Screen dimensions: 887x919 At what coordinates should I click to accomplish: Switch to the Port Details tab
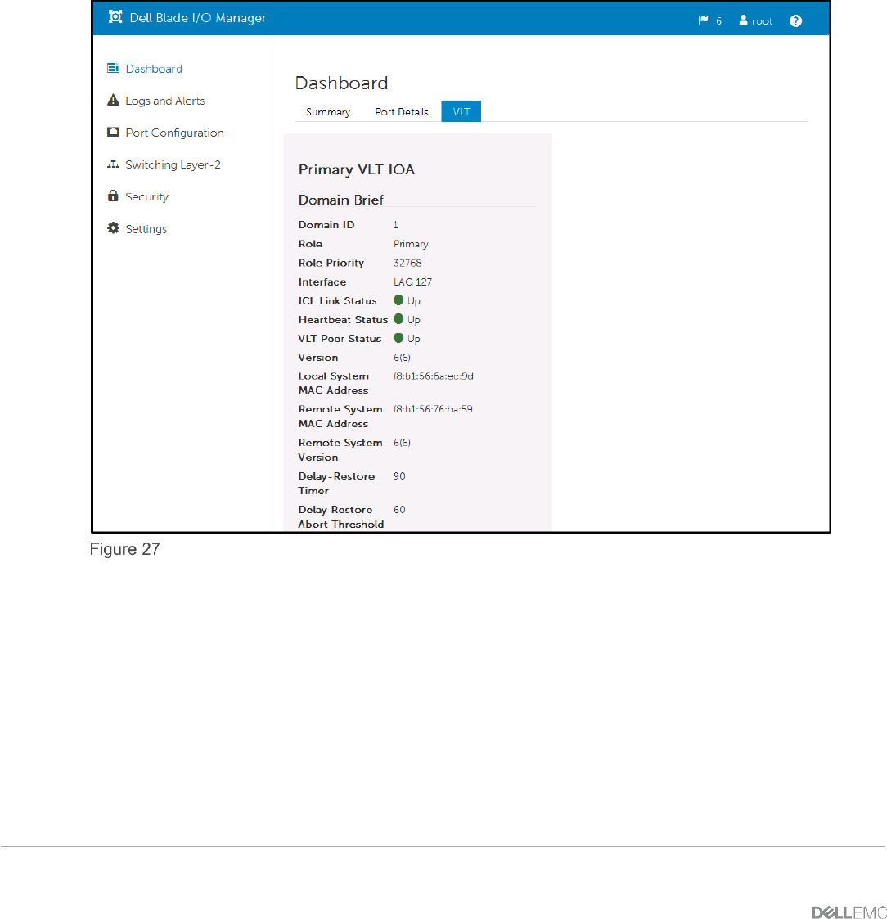point(401,112)
